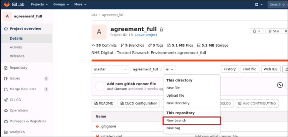The height and width of the screenshot is (137, 288).
Task: Open the 58 Commits link
Action: 104,45
